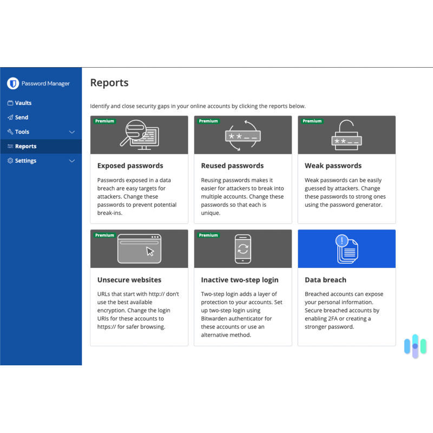Open the Vaults sidebar item
433x433 pixels.
[x=41, y=103]
